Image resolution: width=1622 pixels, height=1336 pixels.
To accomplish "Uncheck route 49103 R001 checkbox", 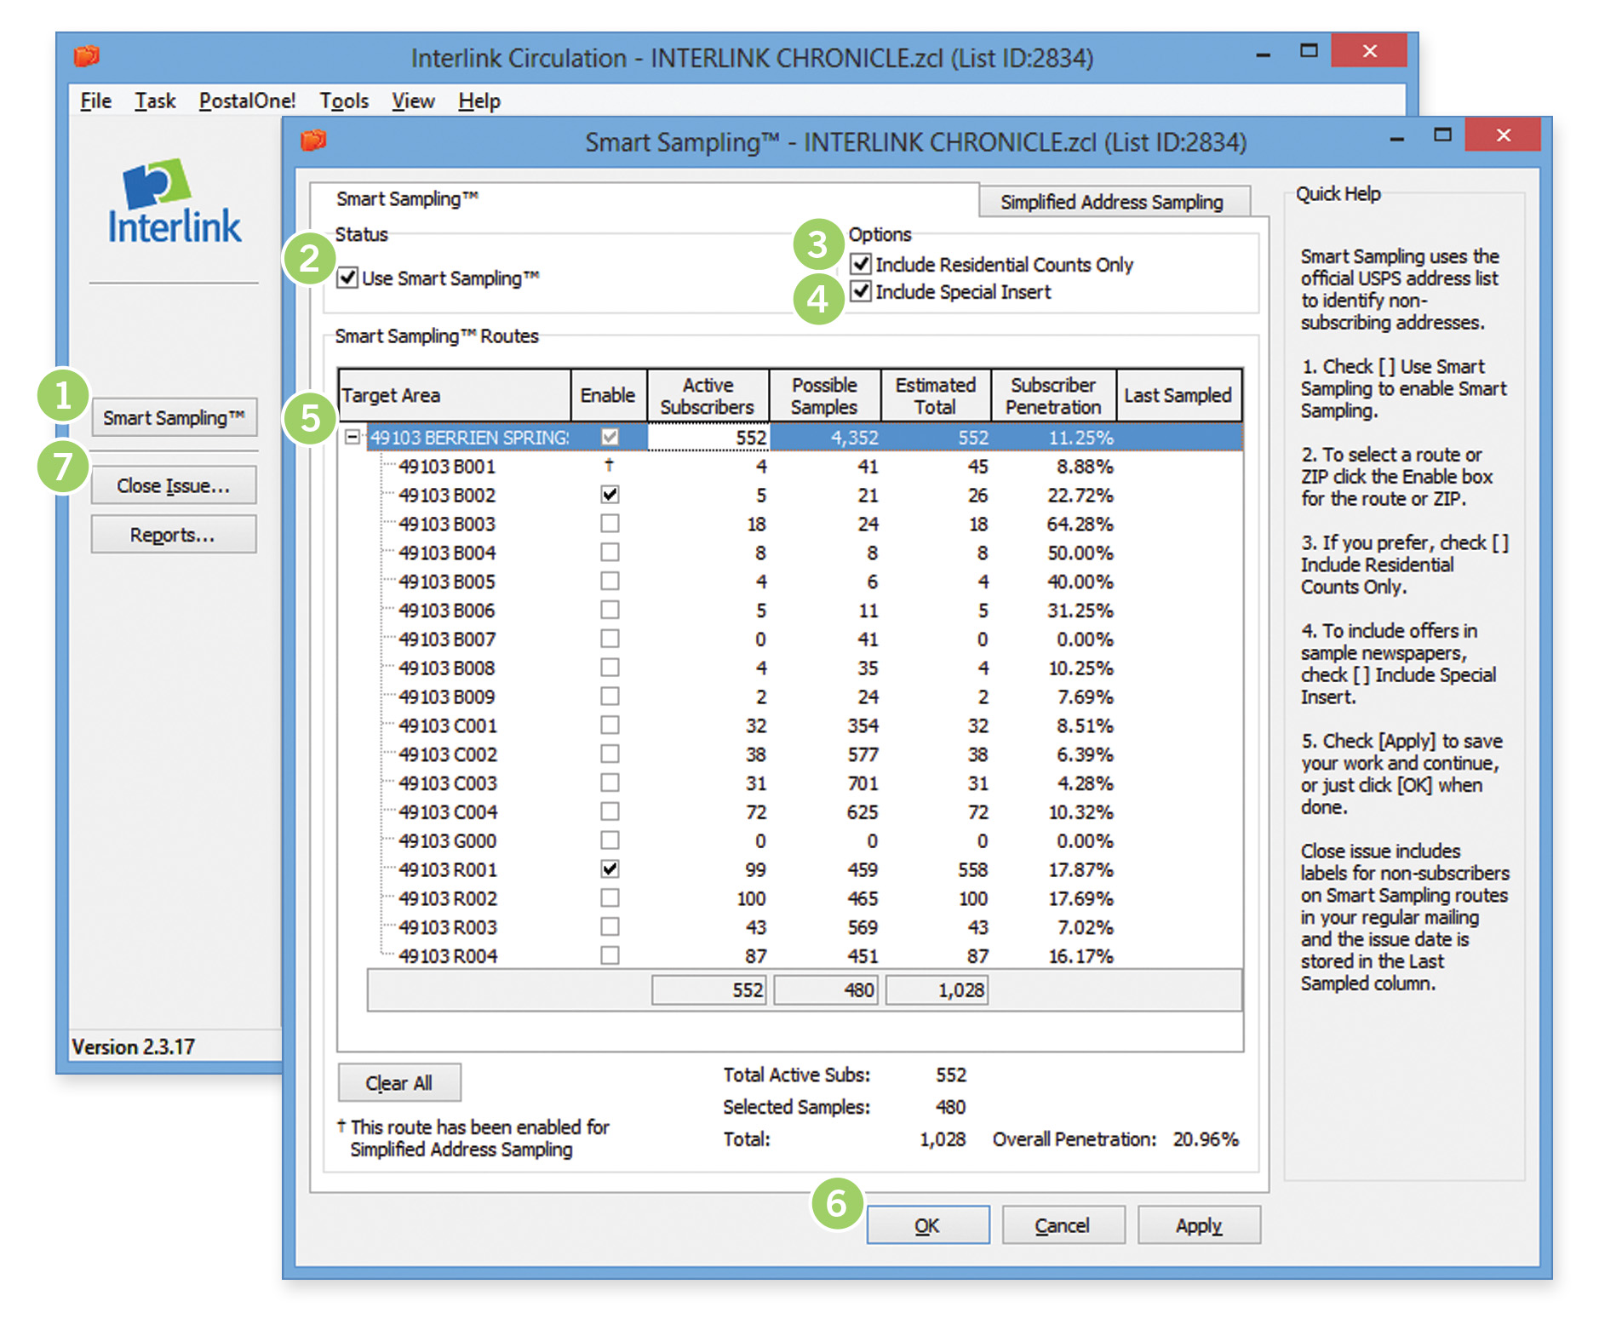I will (610, 869).
